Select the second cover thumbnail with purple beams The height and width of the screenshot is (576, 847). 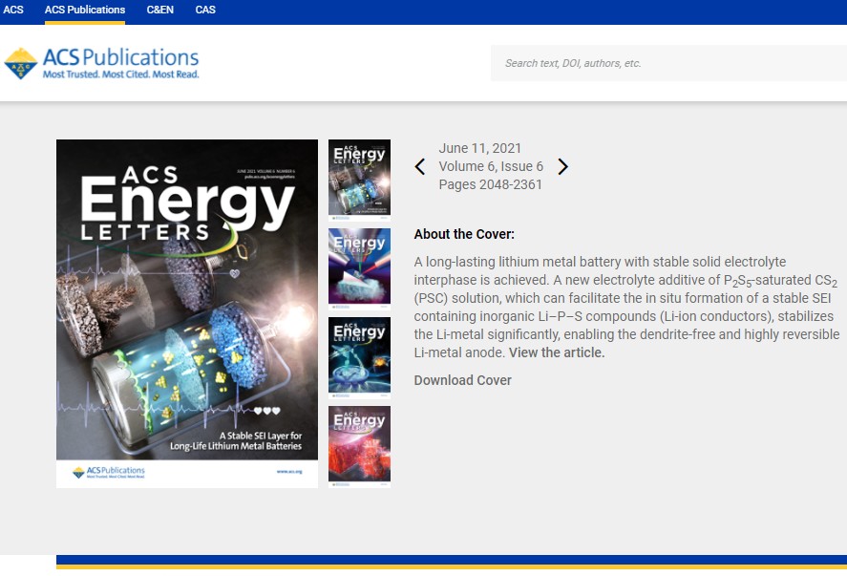(x=359, y=268)
